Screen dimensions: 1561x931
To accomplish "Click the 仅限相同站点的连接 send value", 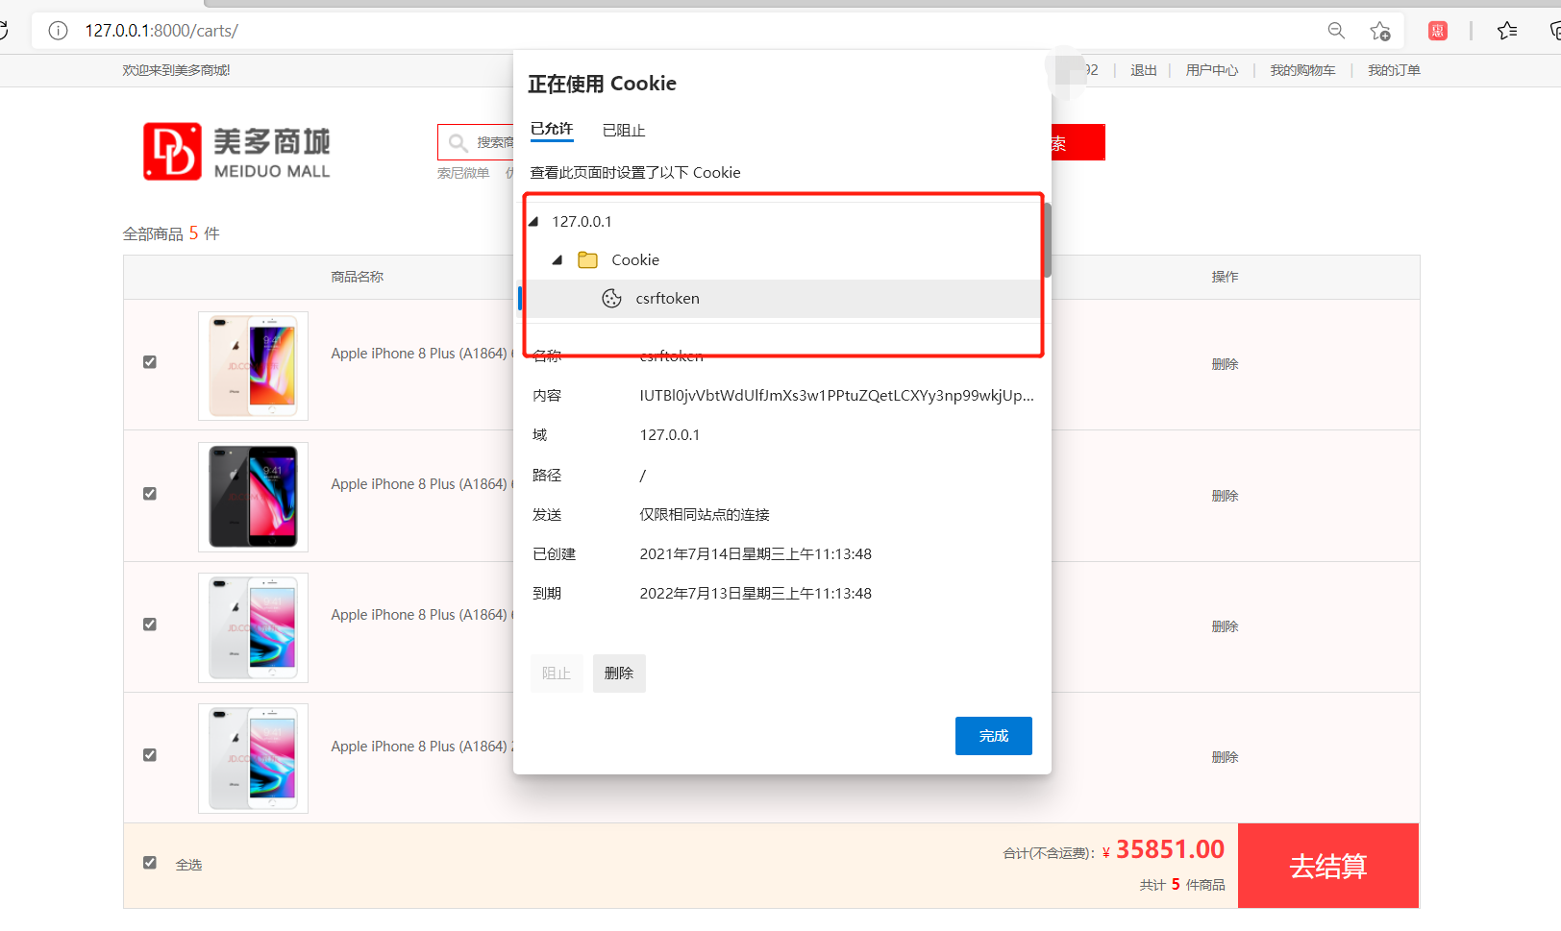I will (x=705, y=515).
